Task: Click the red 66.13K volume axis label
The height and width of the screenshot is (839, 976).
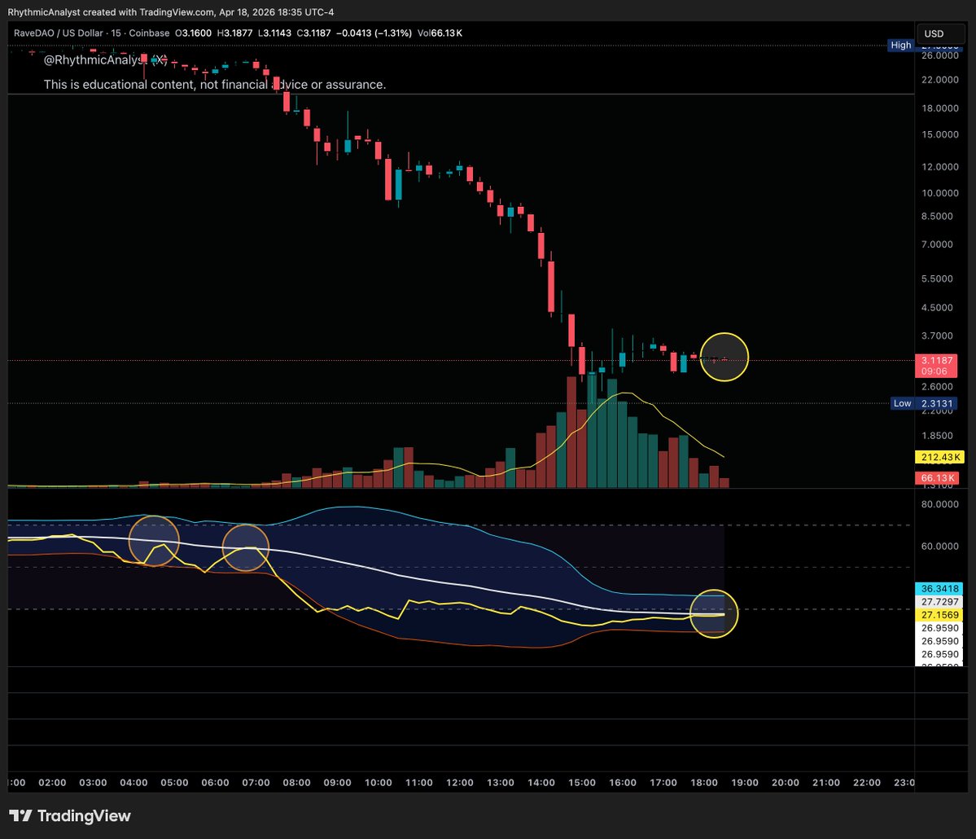Action: (x=937, y=478)
